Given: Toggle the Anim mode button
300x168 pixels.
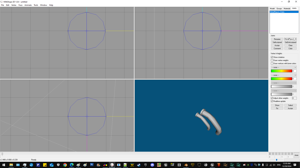Looking at the screenshot, I should (x=296, y=155).
